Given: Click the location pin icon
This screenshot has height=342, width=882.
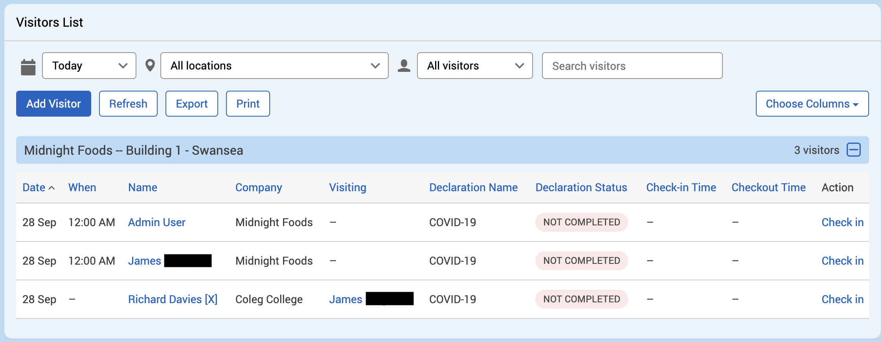Looking at the screenshot, I should click(150, 66).
